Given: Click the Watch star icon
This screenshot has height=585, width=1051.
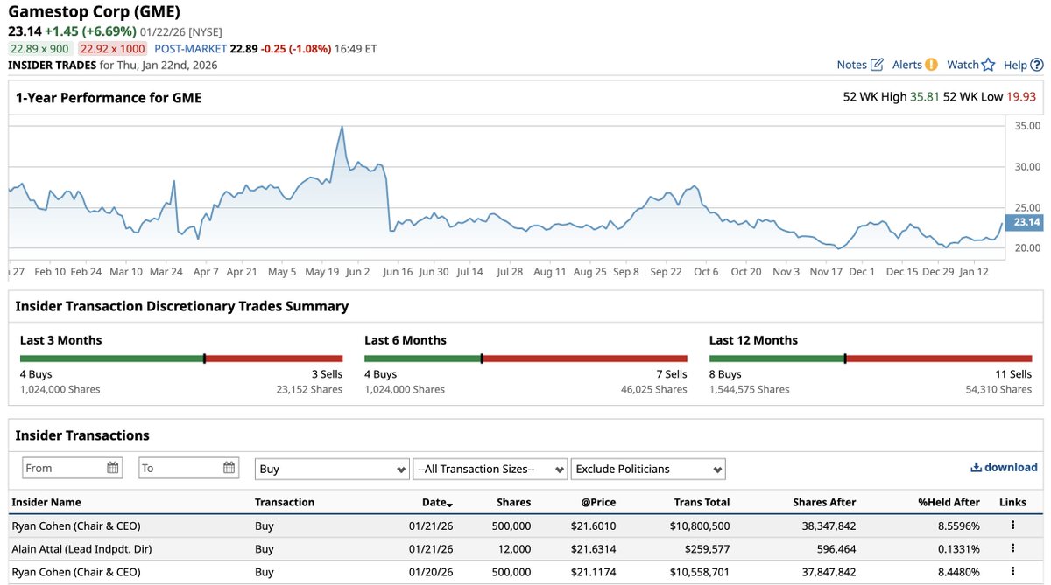Looking at the screenshot, I should 989,65.
